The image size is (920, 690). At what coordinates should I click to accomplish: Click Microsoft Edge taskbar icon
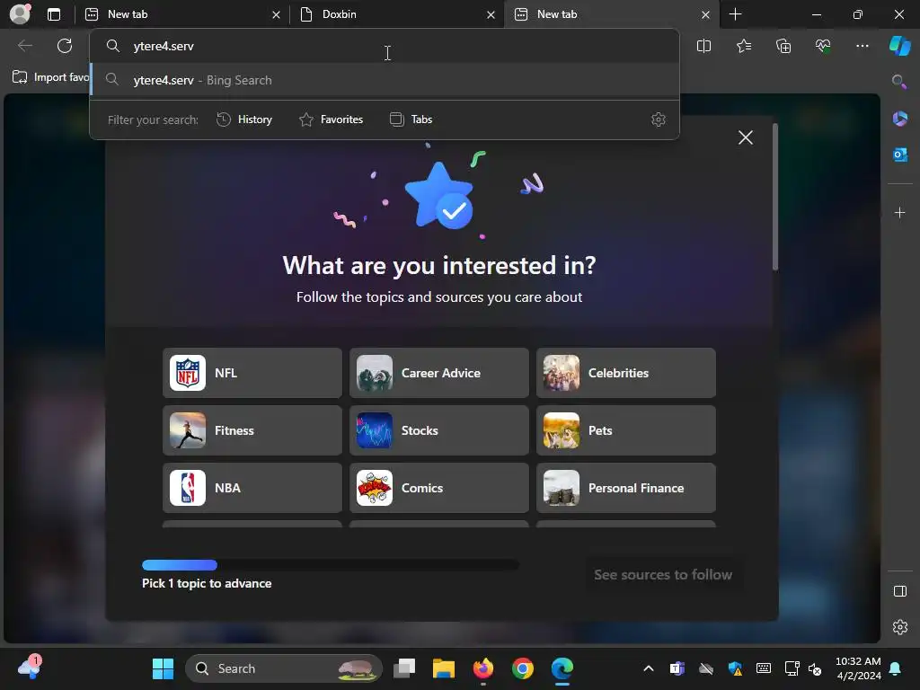coord(562,668)
